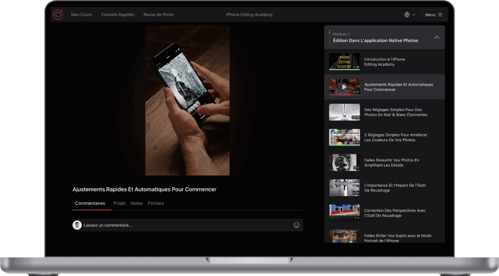The height and width of the screenshot is (276, 499).
Task: Click the emoji smiley icon in comment box
Action: 296,225
